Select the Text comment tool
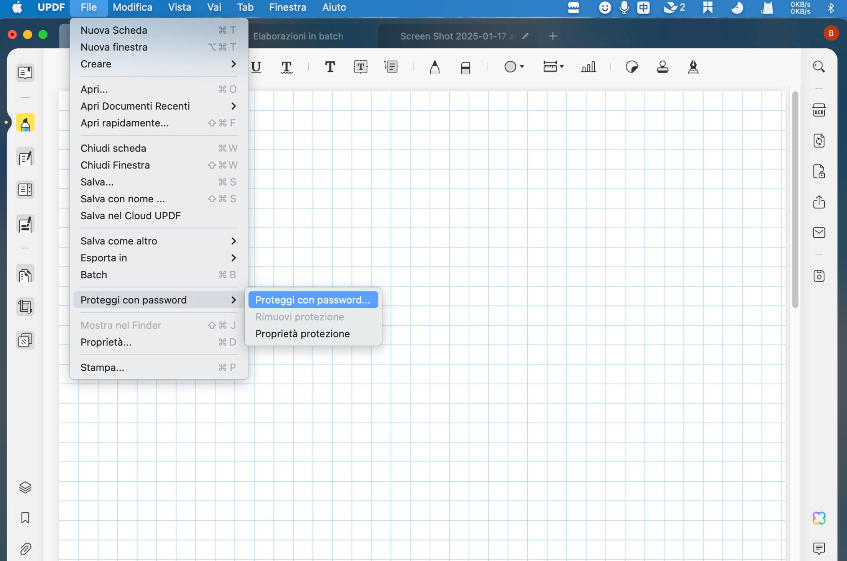This screenshot has width=847, height=561. 330,67
